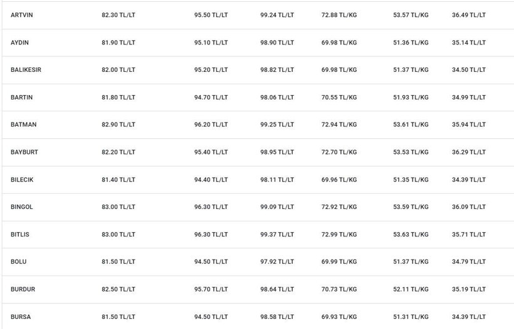
Task: Select BALIKESIR's 98.82 TL/LT cell
Action: (277, 69)
